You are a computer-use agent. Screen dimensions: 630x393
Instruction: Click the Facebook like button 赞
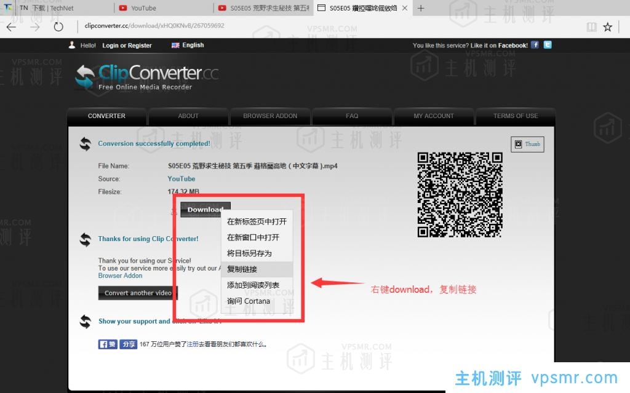pos(108,344)
